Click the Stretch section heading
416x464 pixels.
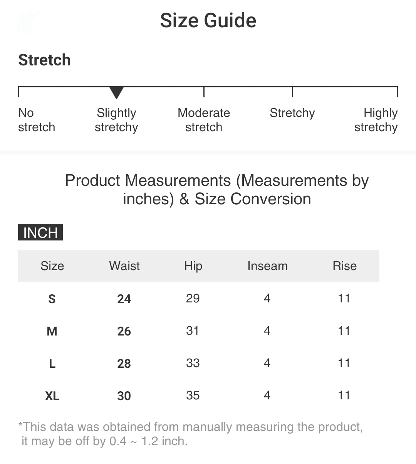click(44, 60)
